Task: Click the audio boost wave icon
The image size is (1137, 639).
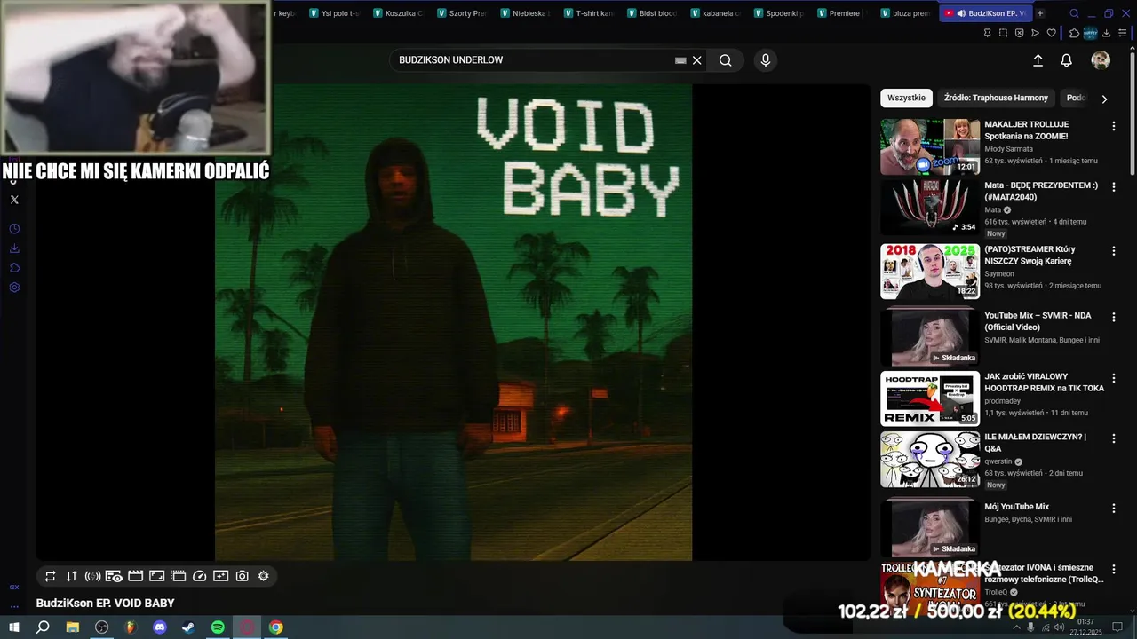Action: point(93,576)
